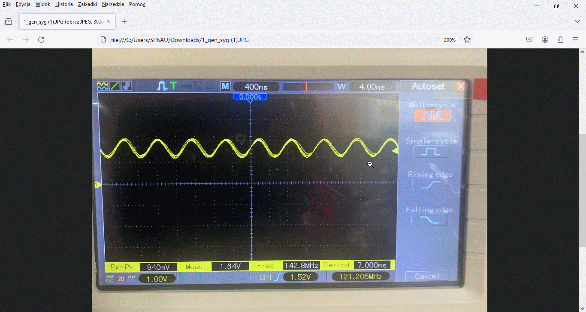Open the Narzędzia menu
The image size is (586, 312).
coord(113,4)
